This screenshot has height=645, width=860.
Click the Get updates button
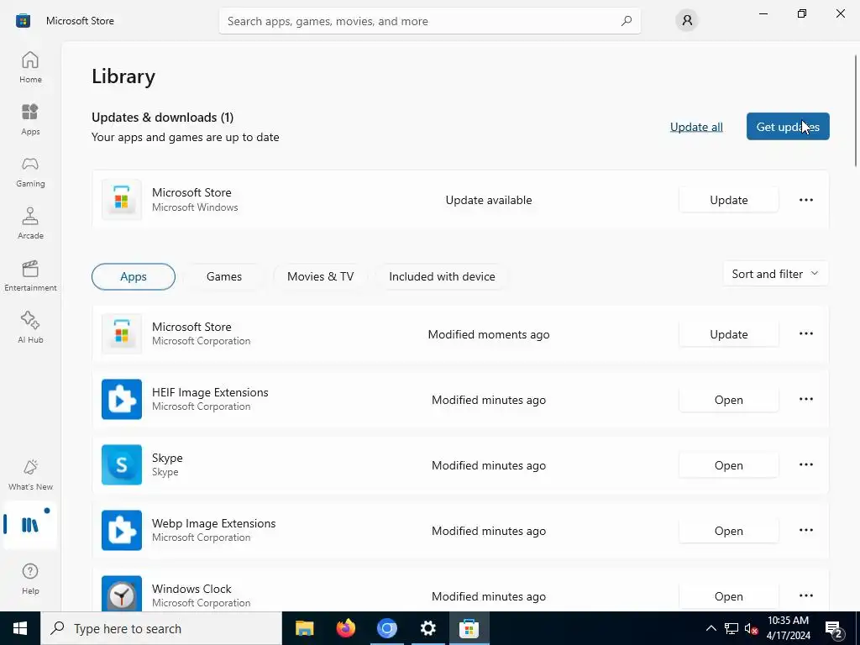[788, 126]
